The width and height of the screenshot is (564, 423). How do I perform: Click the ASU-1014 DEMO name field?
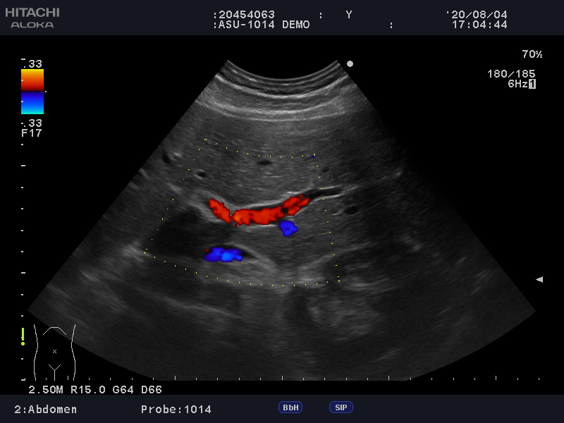[x=261, y=24]
